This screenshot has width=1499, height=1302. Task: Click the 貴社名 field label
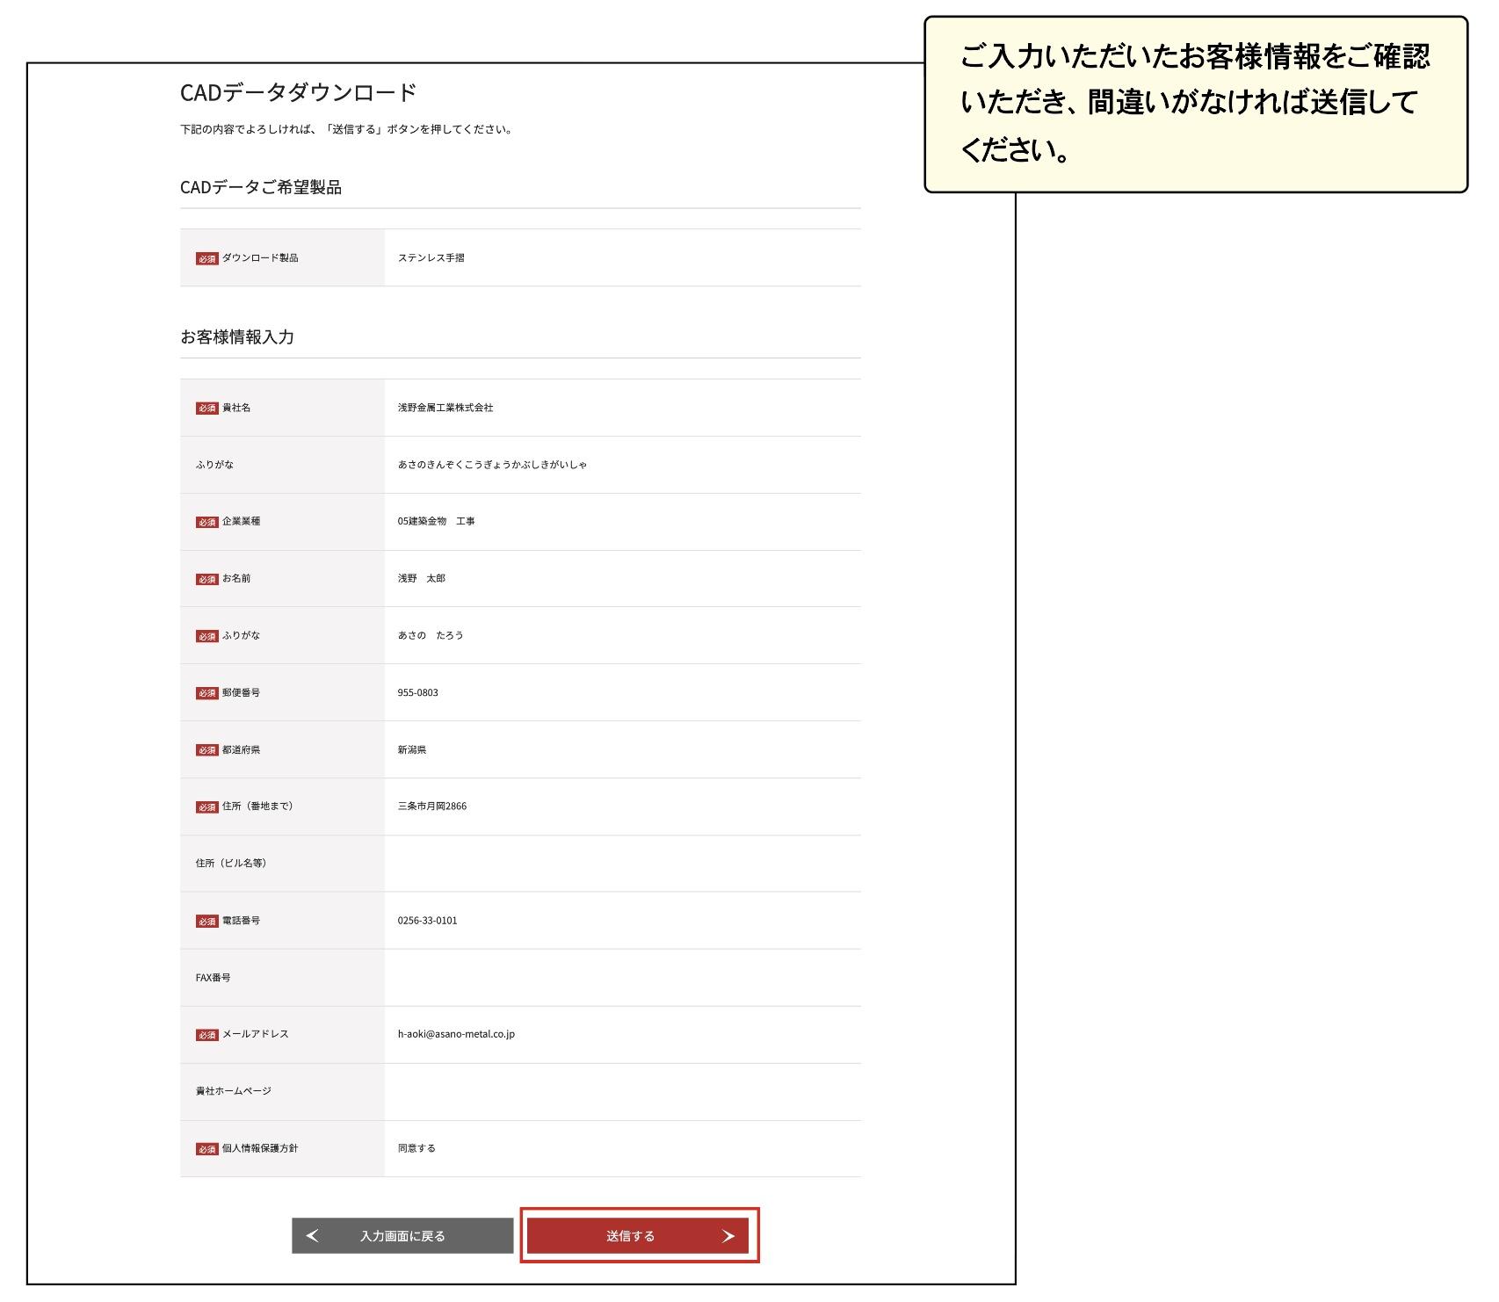coord(236,408)
